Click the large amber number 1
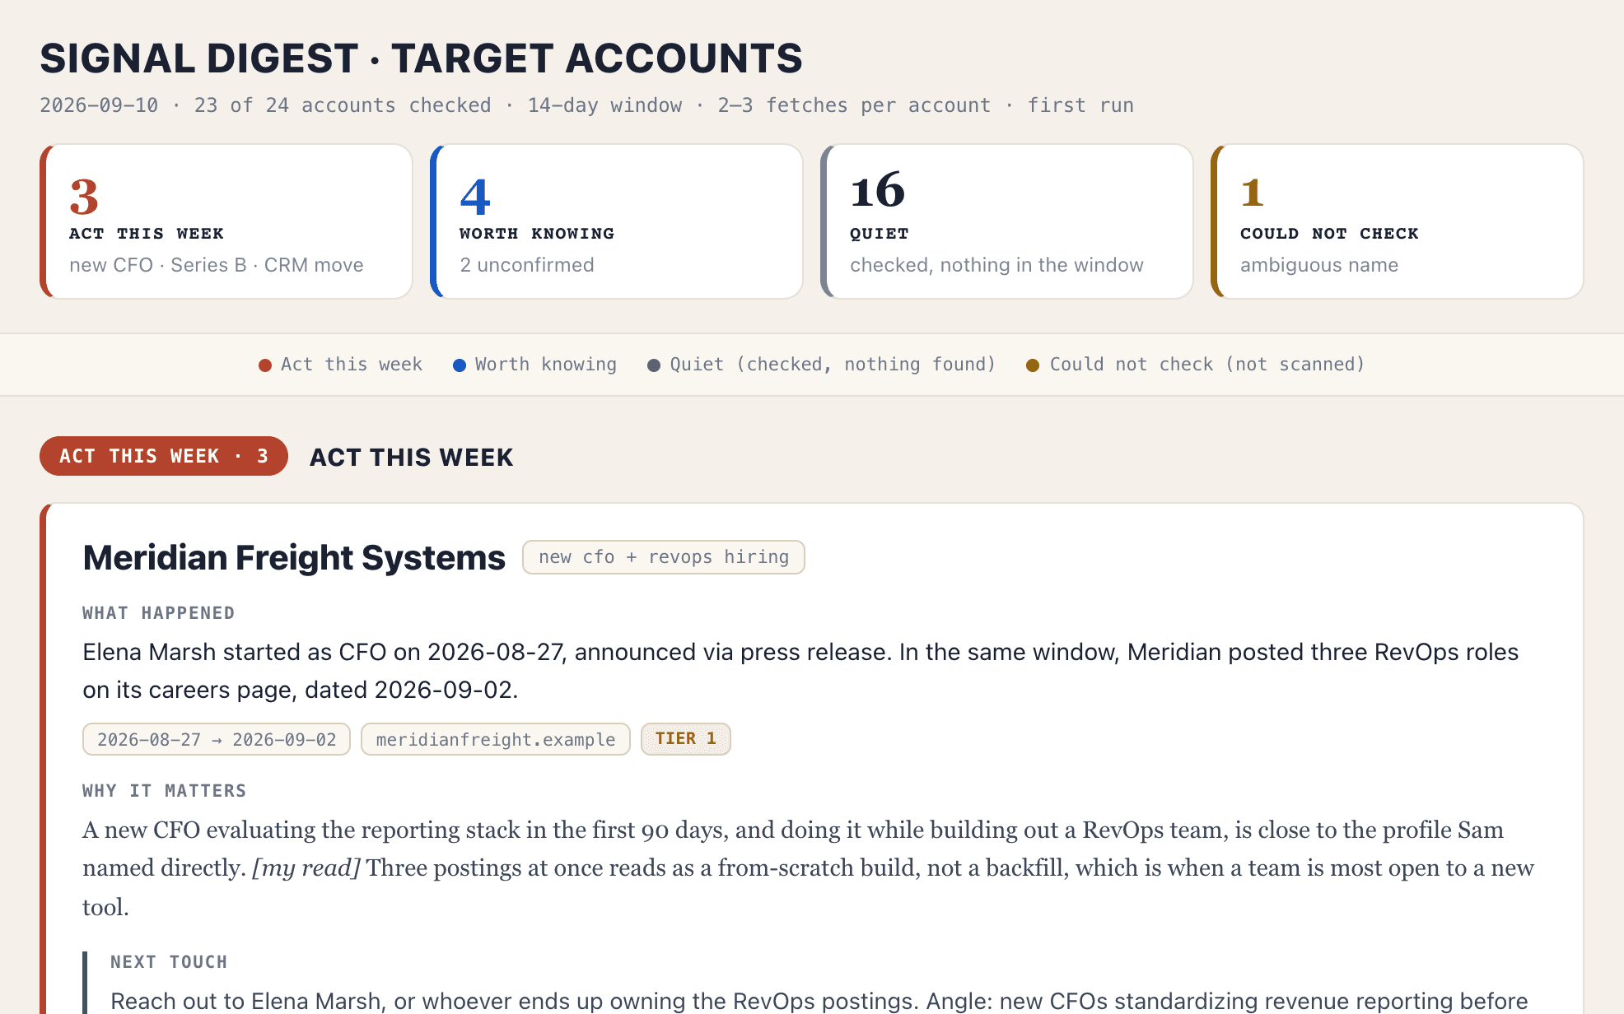Screen dimensions: 1624x1014 [1253, 193]
